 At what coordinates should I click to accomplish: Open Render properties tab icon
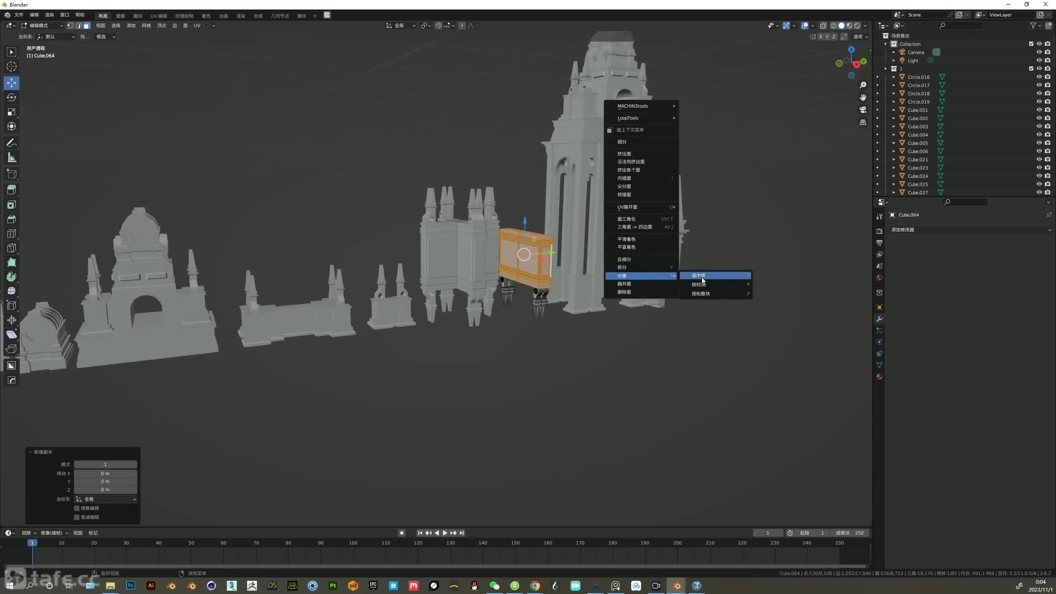[879, 231]
